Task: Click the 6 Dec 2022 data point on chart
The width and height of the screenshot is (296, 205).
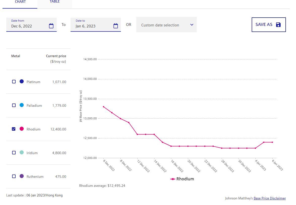Action: [x=104, y=107]
